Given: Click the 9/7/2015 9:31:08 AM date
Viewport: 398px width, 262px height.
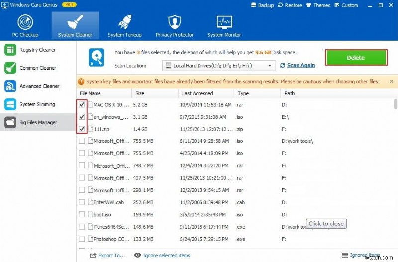Looking at the screenshot, I should 203,117.
